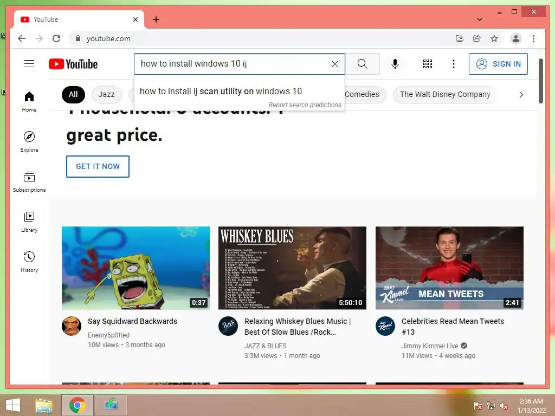Bookmark this page with the star

coord(494,38)
